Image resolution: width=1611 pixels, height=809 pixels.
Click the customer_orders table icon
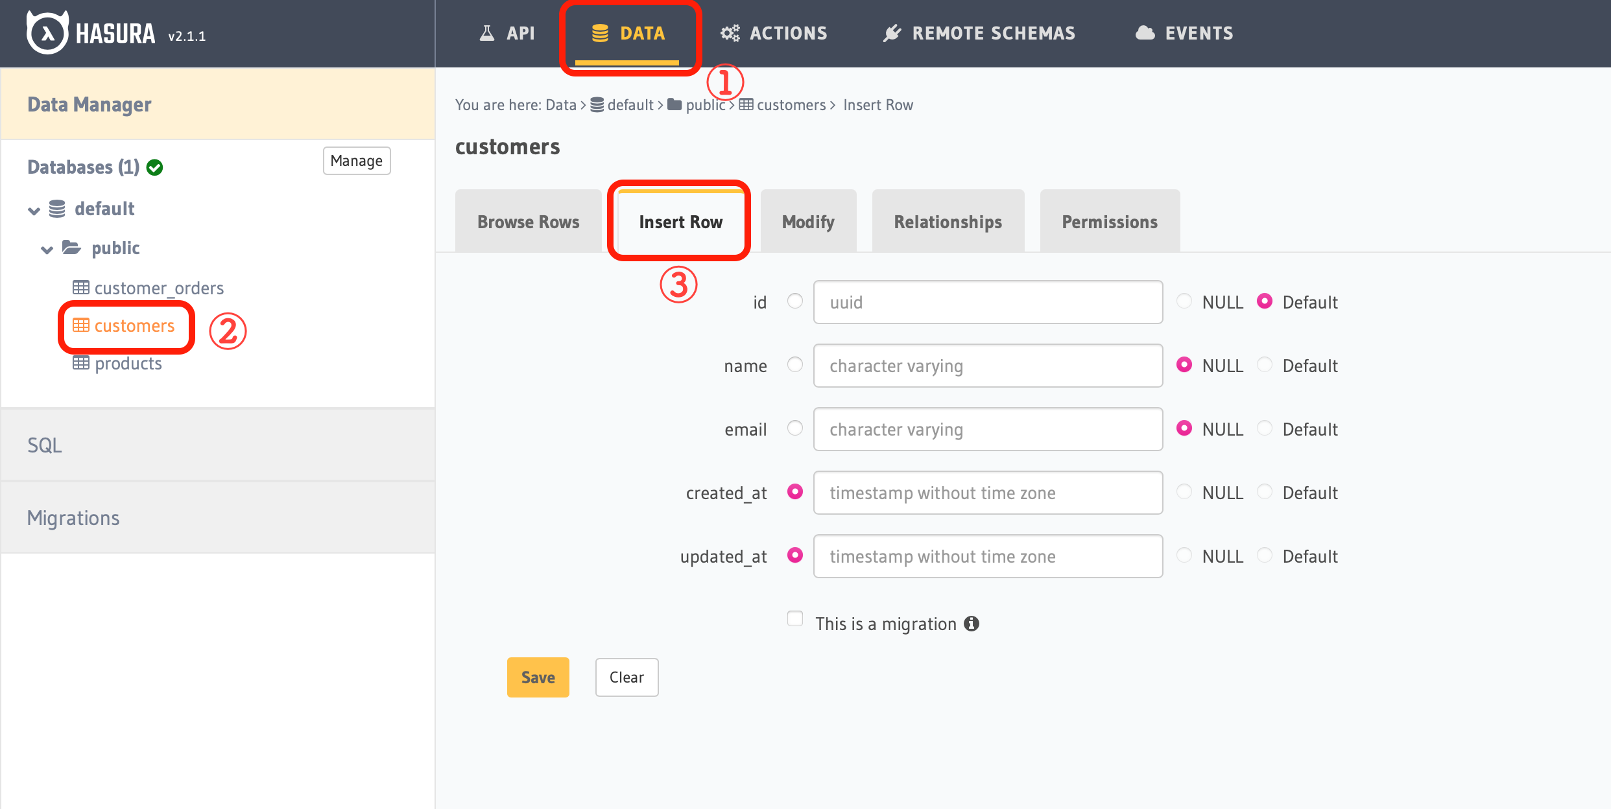tap(81, 287)
